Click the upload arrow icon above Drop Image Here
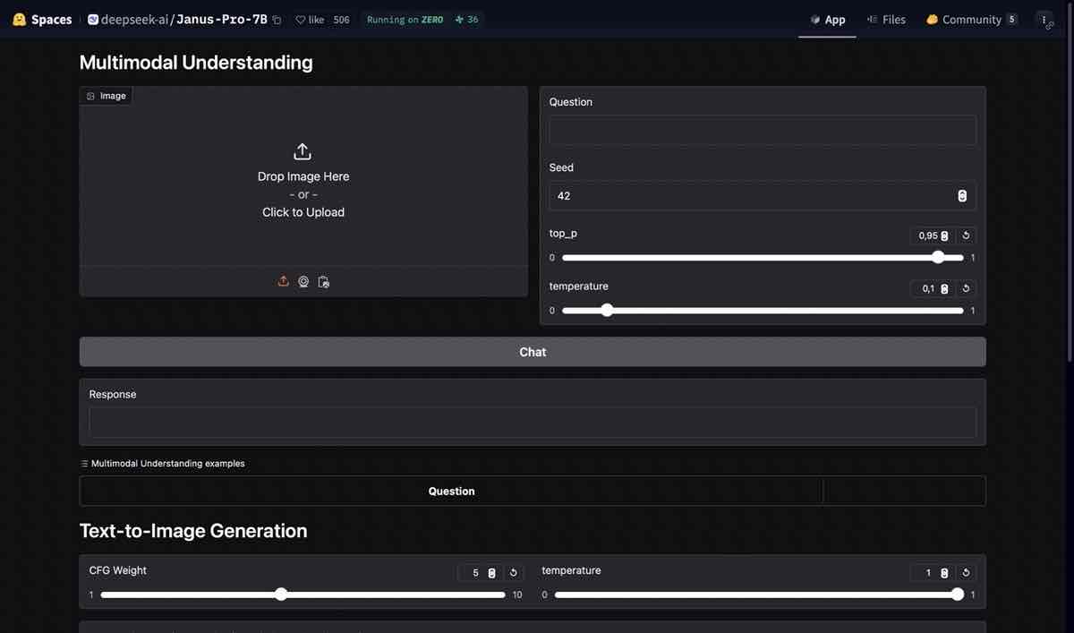Image resolution: width=1074 pixels, height=633 pixels. (x=303, y=151)
